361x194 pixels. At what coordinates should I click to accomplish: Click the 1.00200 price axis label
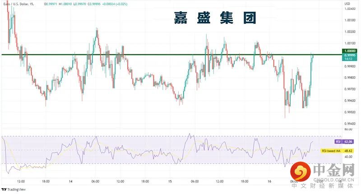350,32
